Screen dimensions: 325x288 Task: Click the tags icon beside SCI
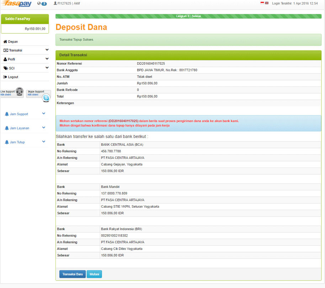(6, 68)
